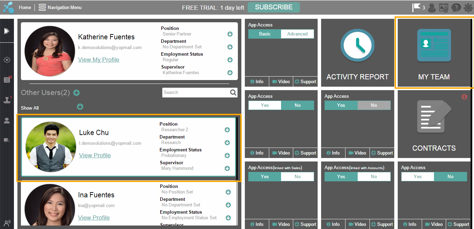The height and width of the screenshot is (229, 474).
Task: Open the Navigation Menu
Action: [60, 7]
